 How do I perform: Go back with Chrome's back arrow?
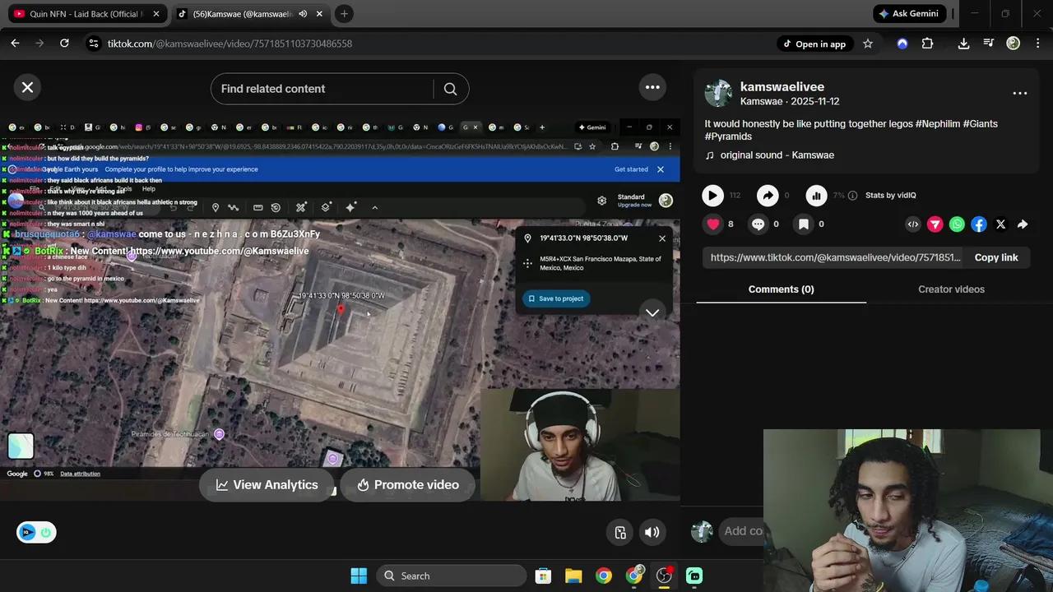coord(15,44)
